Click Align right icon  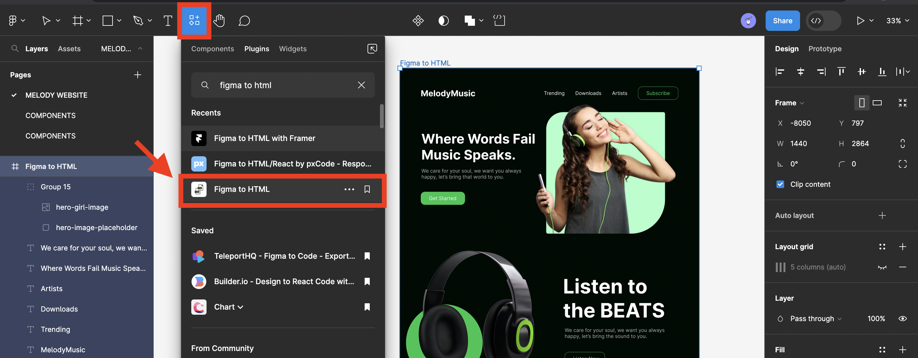[821, 72]
